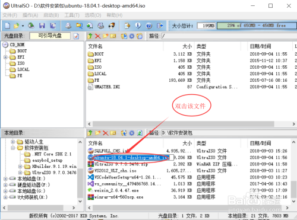Click the local path field D:\软件安装包
This screenshot has height=220, width=297.
click(229, 133)
